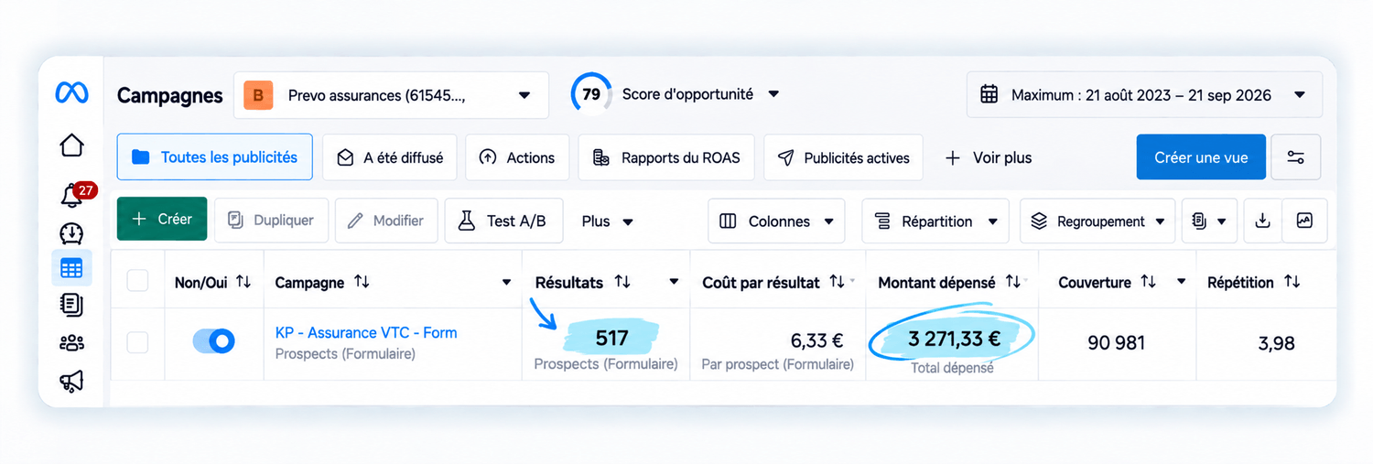The image size is (1373, 464).
Task: Open the dashboard gauge icon in sidebar
Action: pos(71,232)
